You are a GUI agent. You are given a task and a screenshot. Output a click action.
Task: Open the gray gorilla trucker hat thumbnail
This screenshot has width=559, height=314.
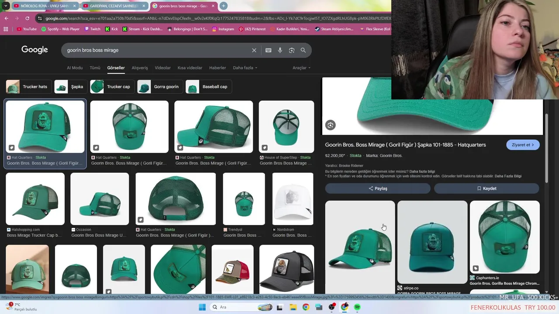tap(286, 269)
